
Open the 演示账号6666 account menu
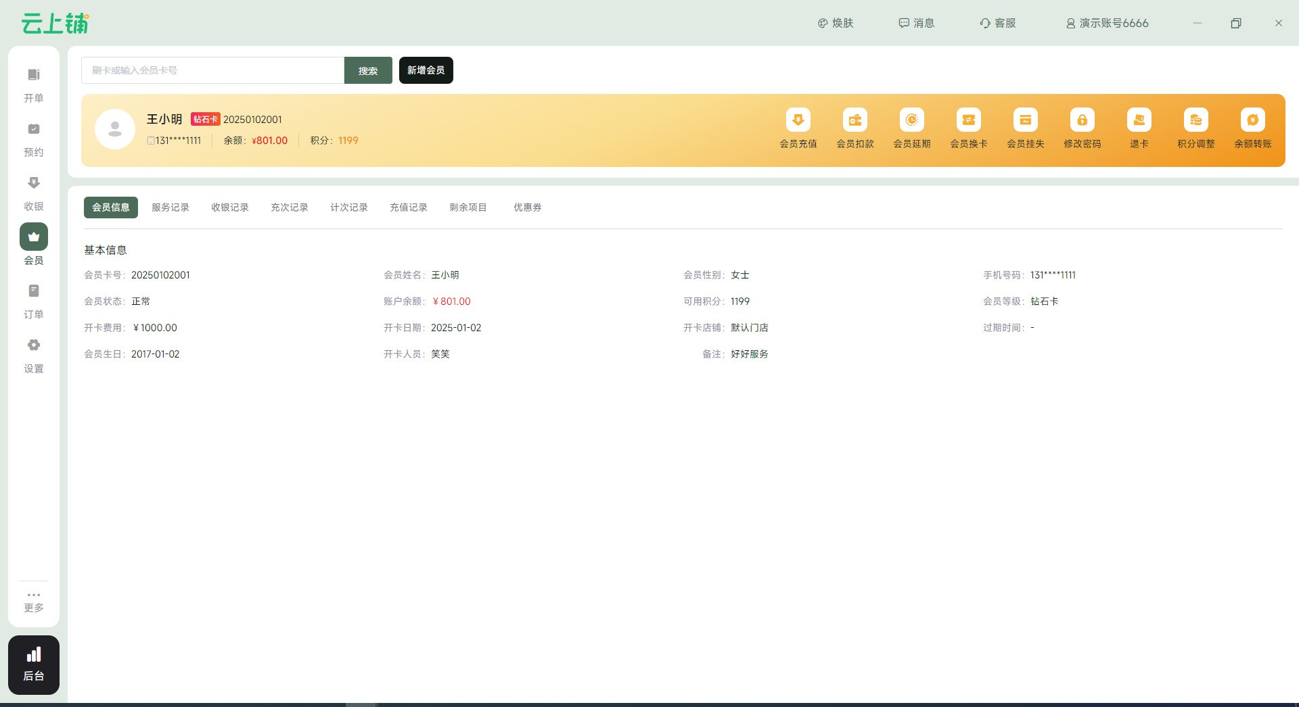1107,23
